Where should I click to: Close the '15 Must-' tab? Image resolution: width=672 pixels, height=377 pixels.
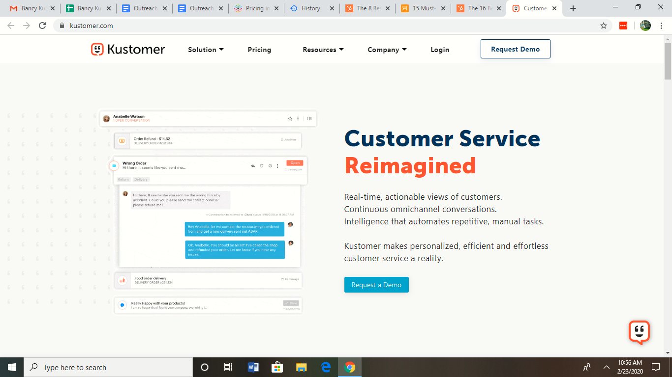(443, 8)
